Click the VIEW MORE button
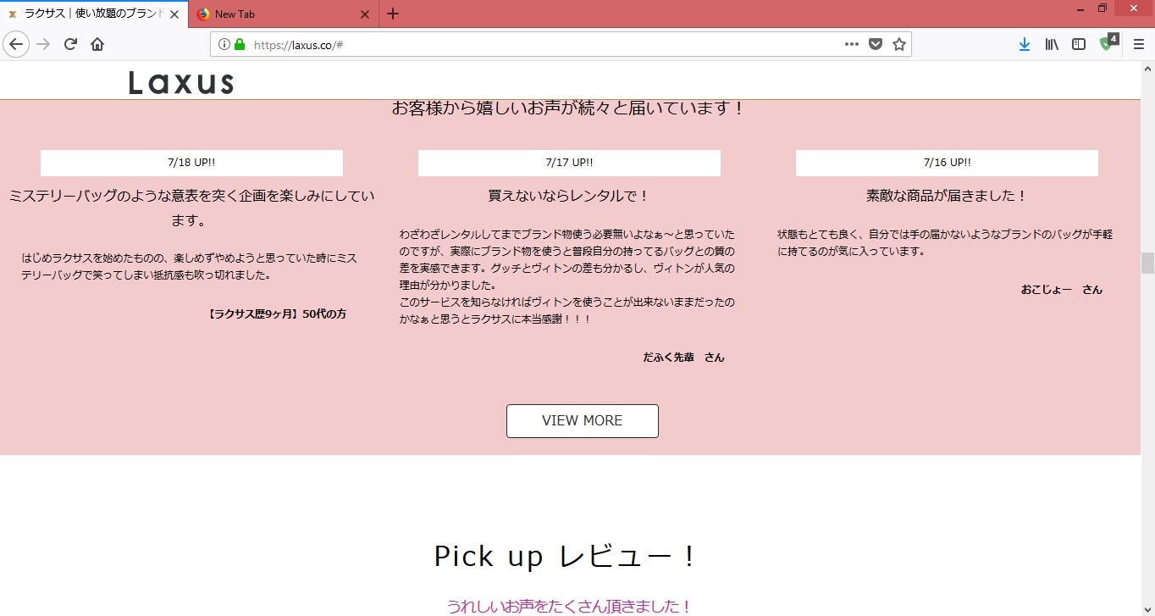The image size is (1155, 616). [x=582, y=421]
